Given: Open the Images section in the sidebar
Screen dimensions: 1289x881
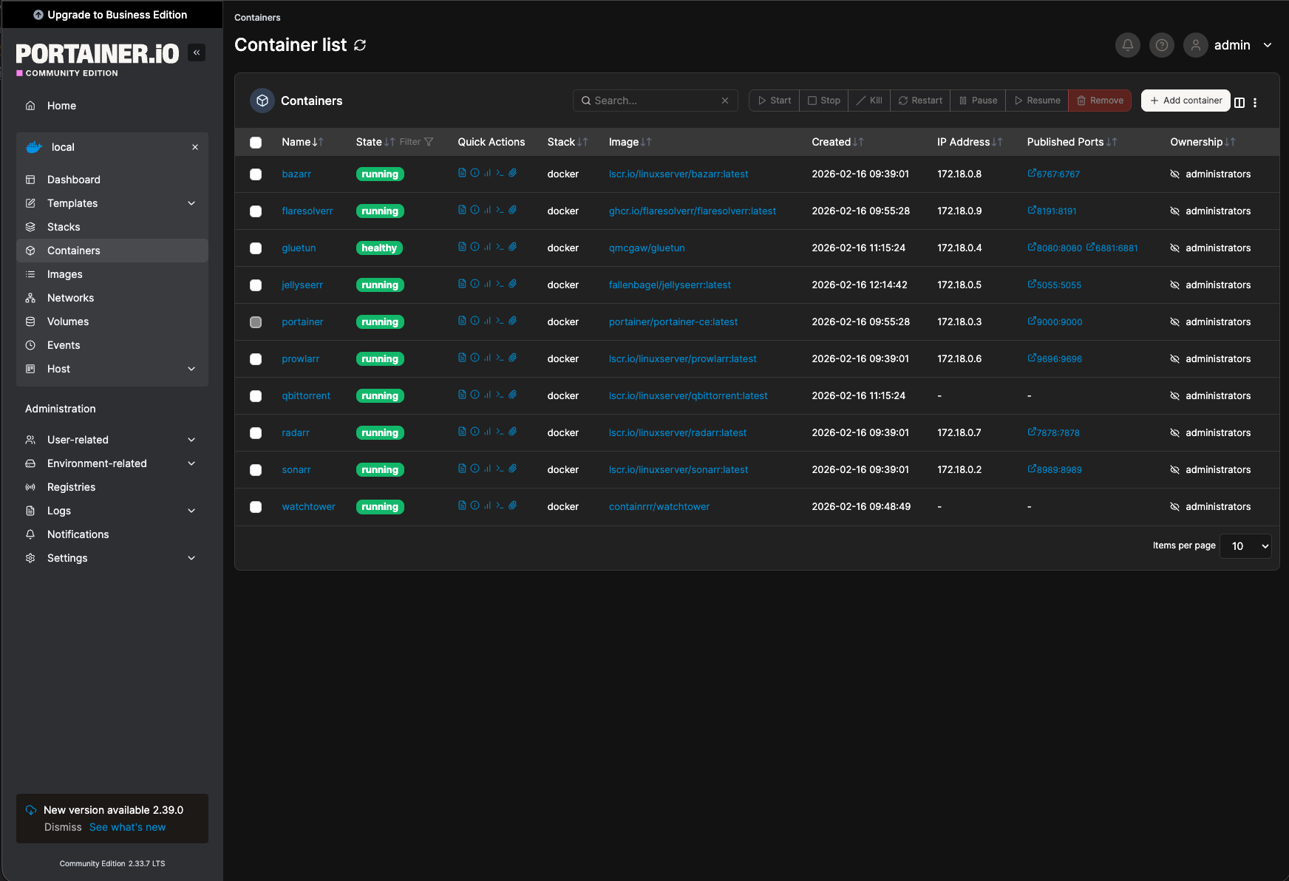Looking at the screenshot, I should (x=66, y=274).
